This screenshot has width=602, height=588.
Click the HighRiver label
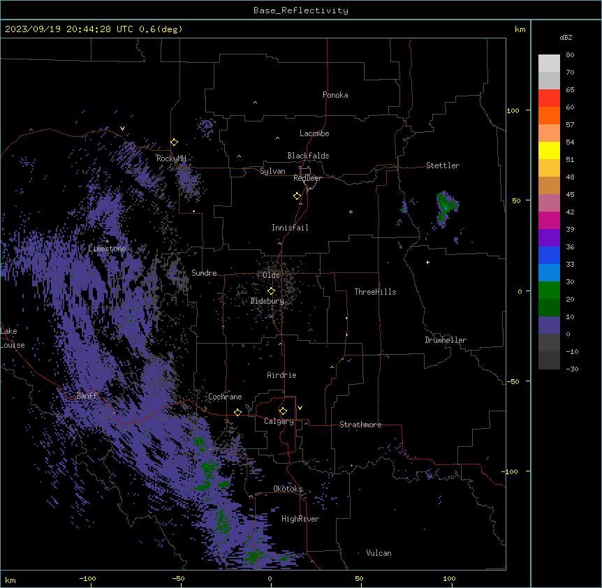[300, 519]
